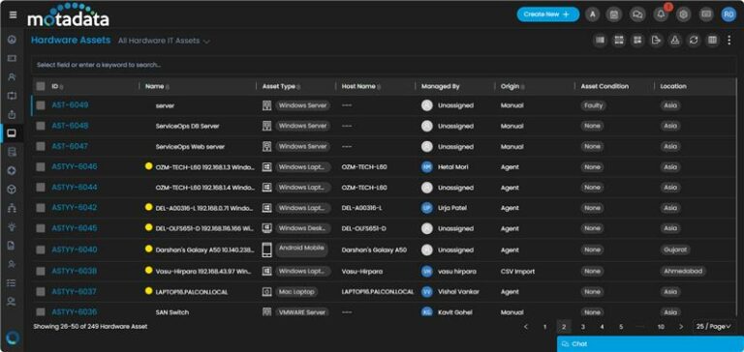The width and height of the screenshot is (744, 352).
Task: Switch to card grid view icon
Action: (637, 41)
